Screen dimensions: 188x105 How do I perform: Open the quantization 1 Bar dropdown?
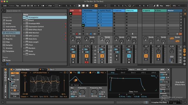click(x=51, y=6)
